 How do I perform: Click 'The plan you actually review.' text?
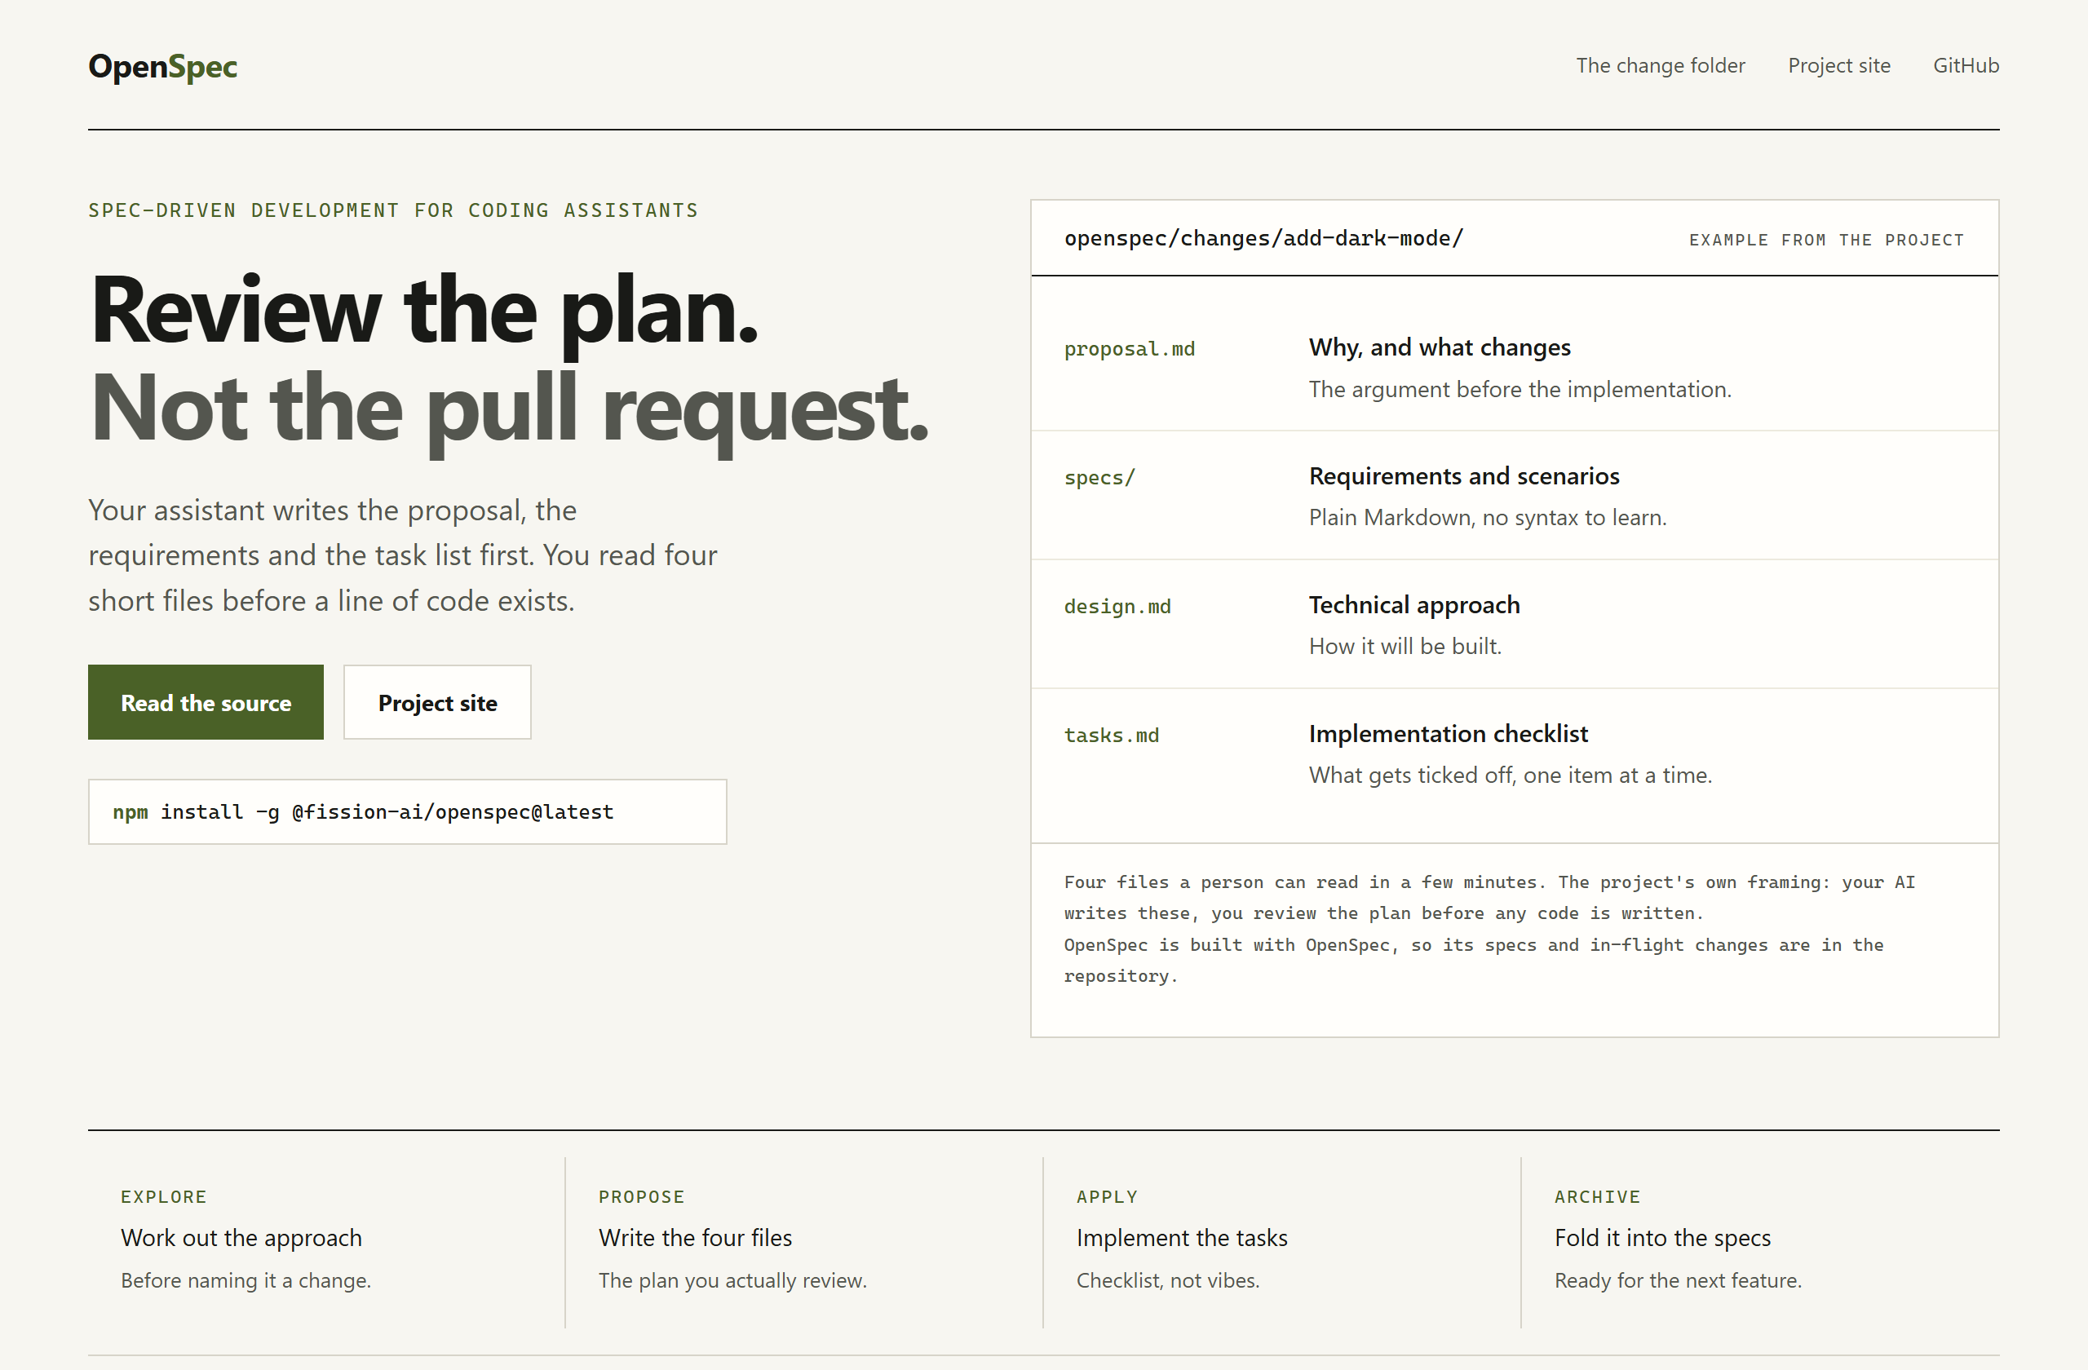[732, 1280]
